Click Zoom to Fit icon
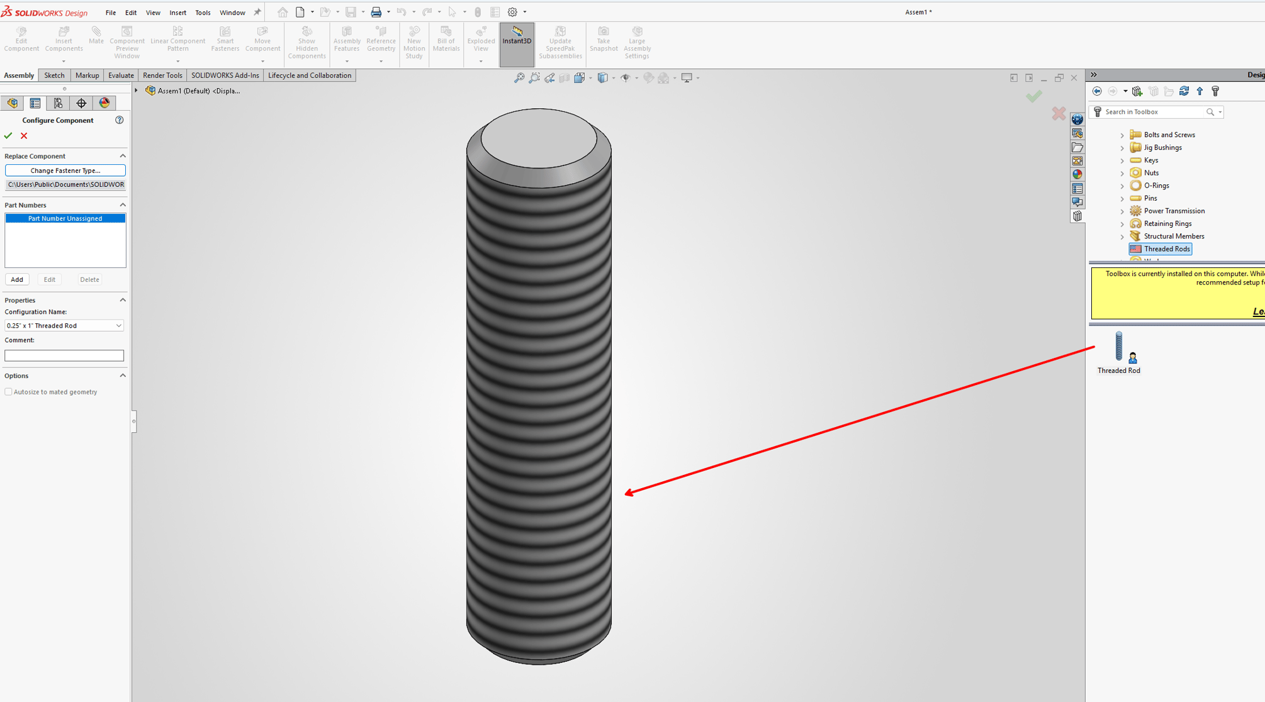This screenshot has height=702, width=1265. click(x=519, y=78)
